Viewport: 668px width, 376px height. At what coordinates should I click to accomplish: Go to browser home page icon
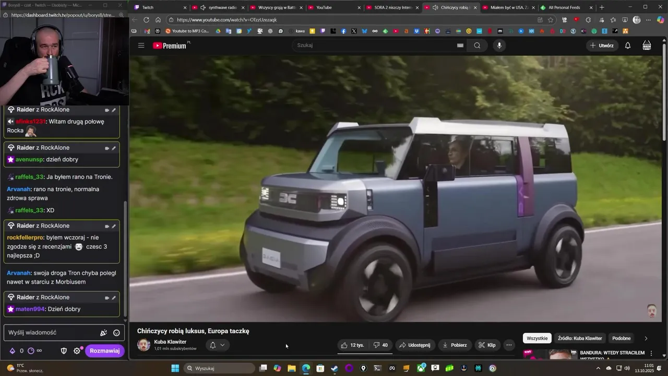click(x=158, y=20)
